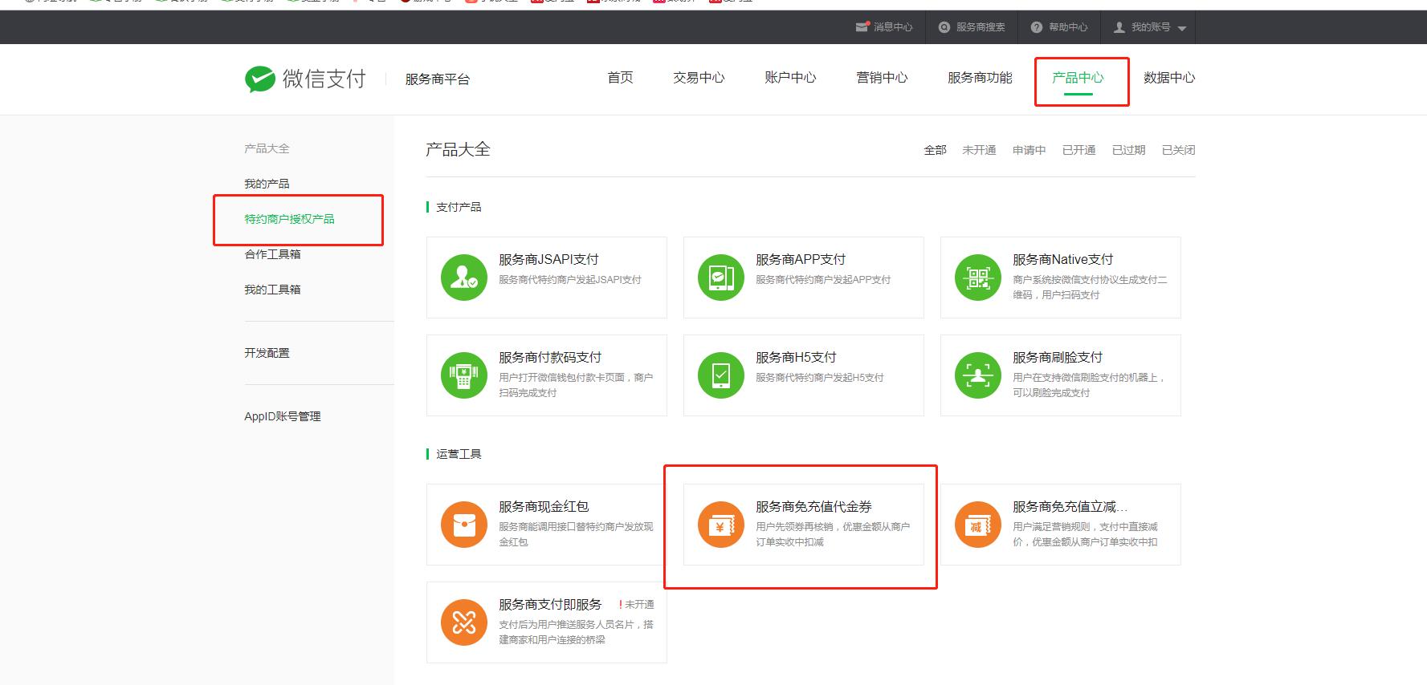Image resolution: width=1427 pixels, height=685 pixels.
Task: Click the 服务商免充值立减 orange icon
Action: pyautogui.click(x=978, y=525)
